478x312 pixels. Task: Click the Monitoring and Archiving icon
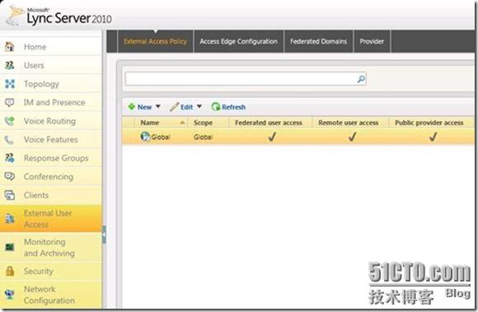tap(10, 247)
